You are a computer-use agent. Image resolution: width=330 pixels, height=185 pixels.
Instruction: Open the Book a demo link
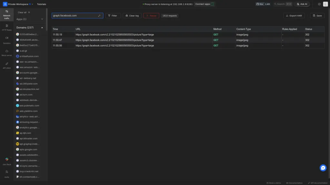(274, 183)
